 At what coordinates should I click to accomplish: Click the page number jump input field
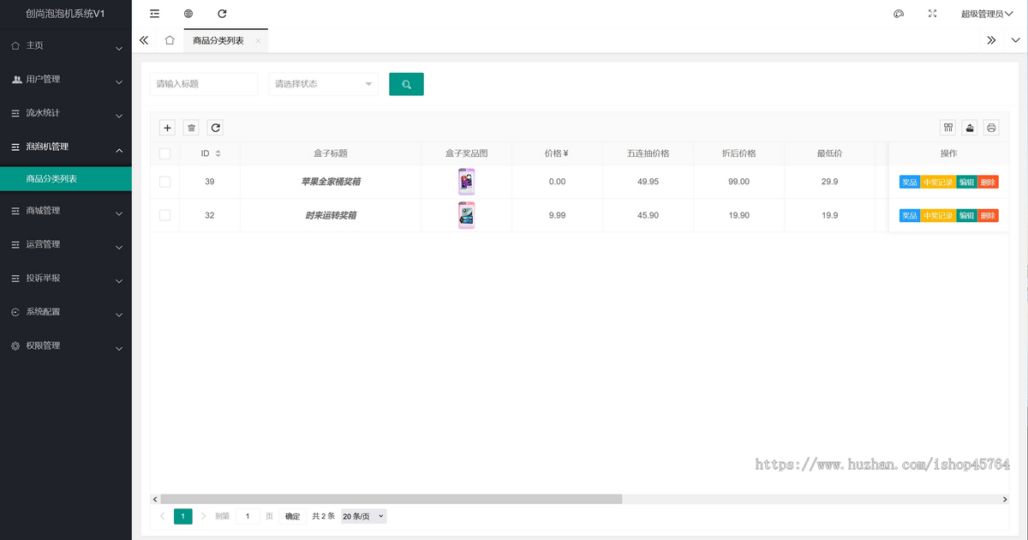pos(248,516)
